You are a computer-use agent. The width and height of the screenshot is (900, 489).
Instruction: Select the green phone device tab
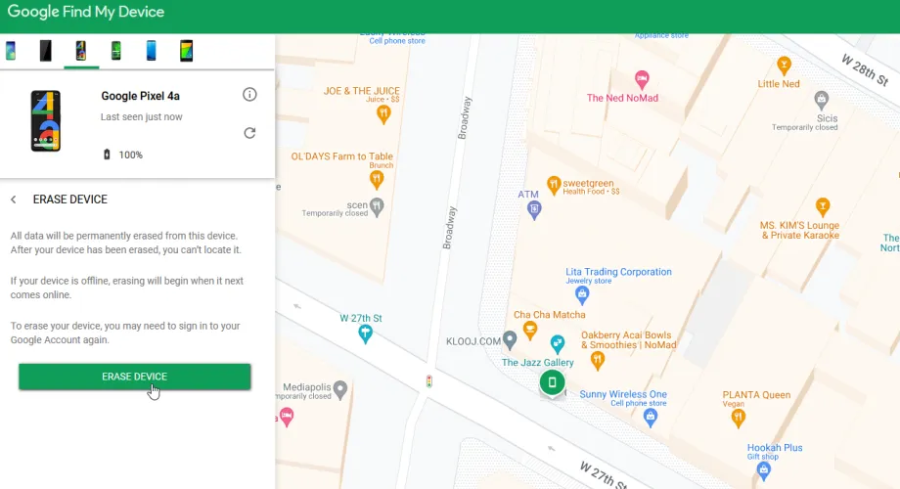click(115, 51)
